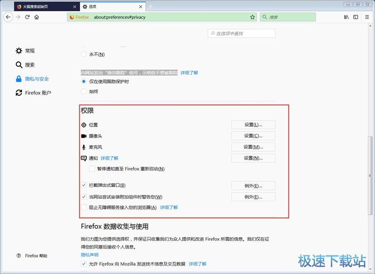
Task: Open a new tab with plus button
Action: (150, 7)
